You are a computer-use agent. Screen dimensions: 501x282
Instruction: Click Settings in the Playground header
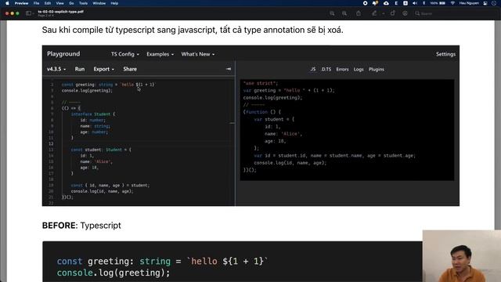point(445,54)
